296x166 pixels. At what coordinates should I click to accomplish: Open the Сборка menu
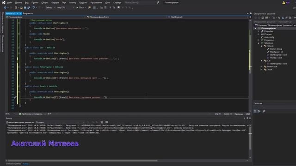45,3
